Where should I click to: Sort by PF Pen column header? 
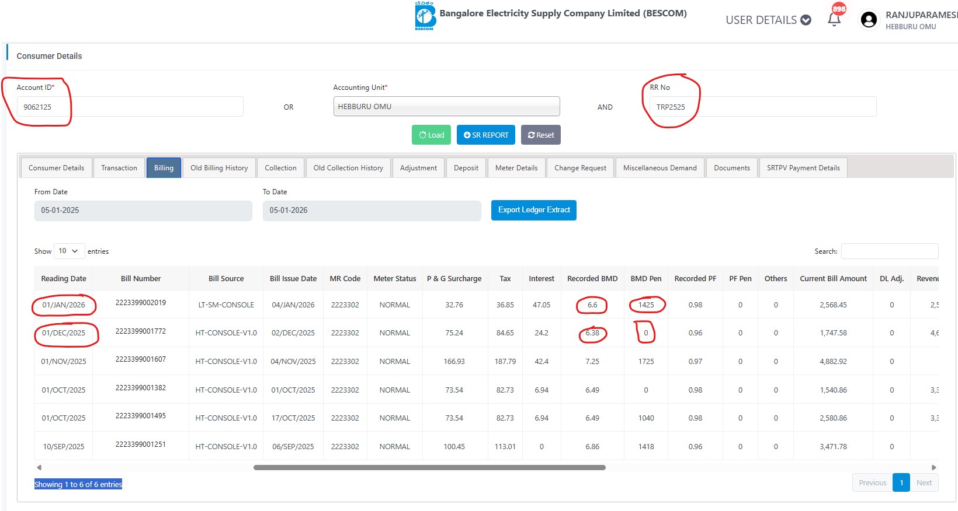(x=740, y=279)
